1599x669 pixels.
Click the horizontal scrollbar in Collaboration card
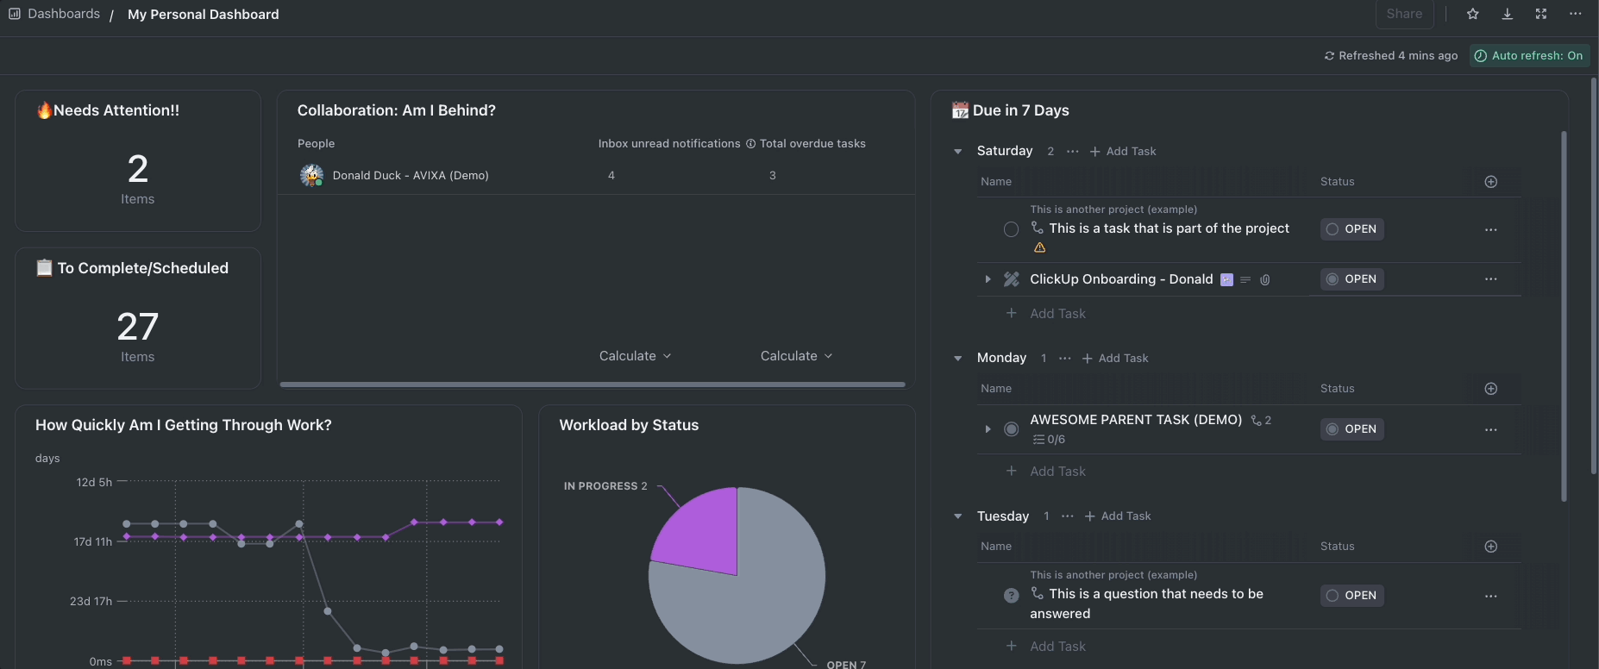point(593,385)
